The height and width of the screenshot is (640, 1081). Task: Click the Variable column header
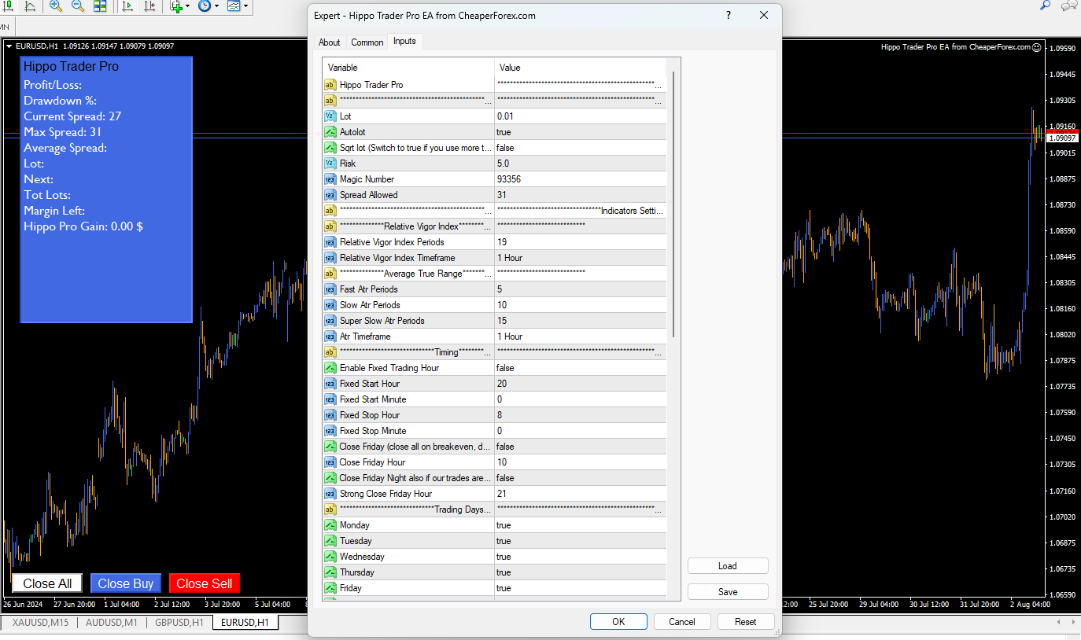point(408,68)
